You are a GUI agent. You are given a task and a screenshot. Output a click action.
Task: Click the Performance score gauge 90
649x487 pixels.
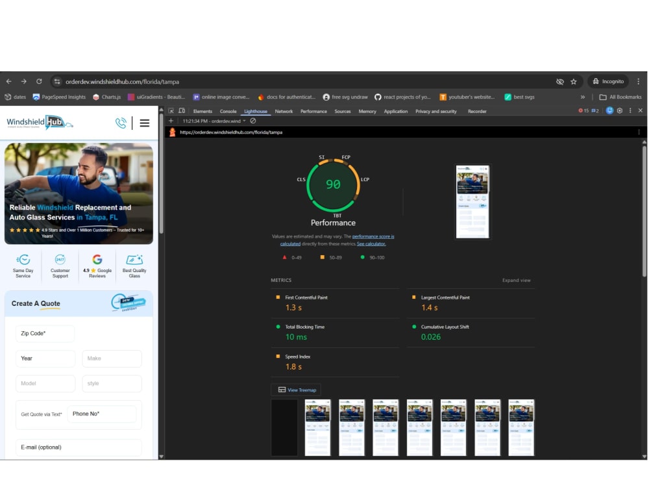(x=333, y=184)
